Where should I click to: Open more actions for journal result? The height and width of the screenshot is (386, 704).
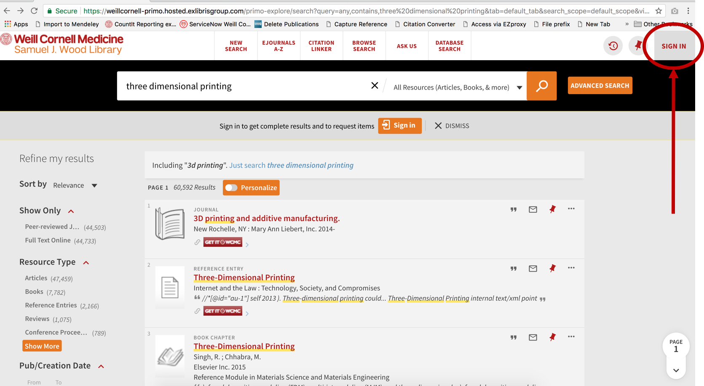click(571, 209)
